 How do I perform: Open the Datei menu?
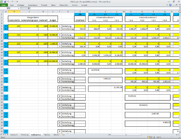click(4, 5)
